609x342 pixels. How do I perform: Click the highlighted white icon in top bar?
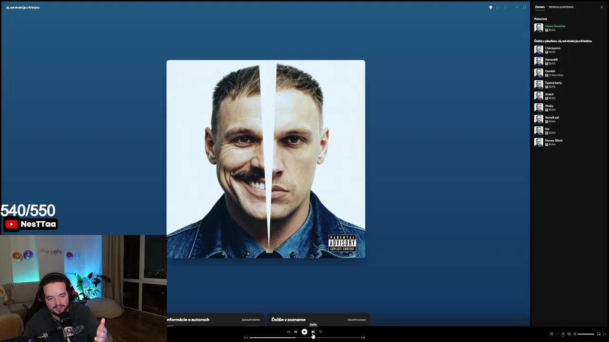[491, 7]
